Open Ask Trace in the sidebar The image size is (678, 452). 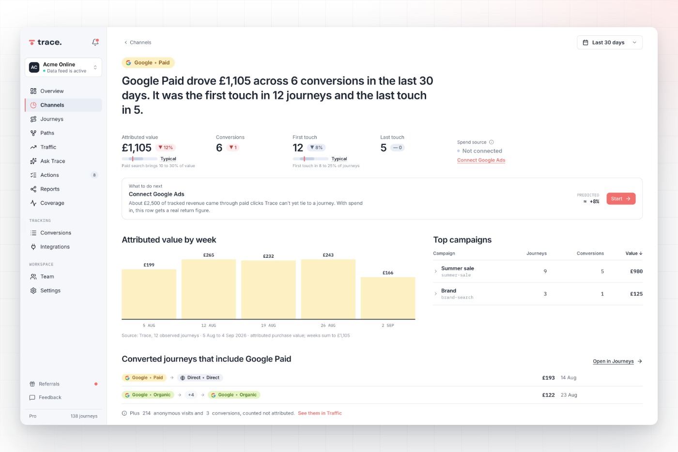click(x=63, y=161)
